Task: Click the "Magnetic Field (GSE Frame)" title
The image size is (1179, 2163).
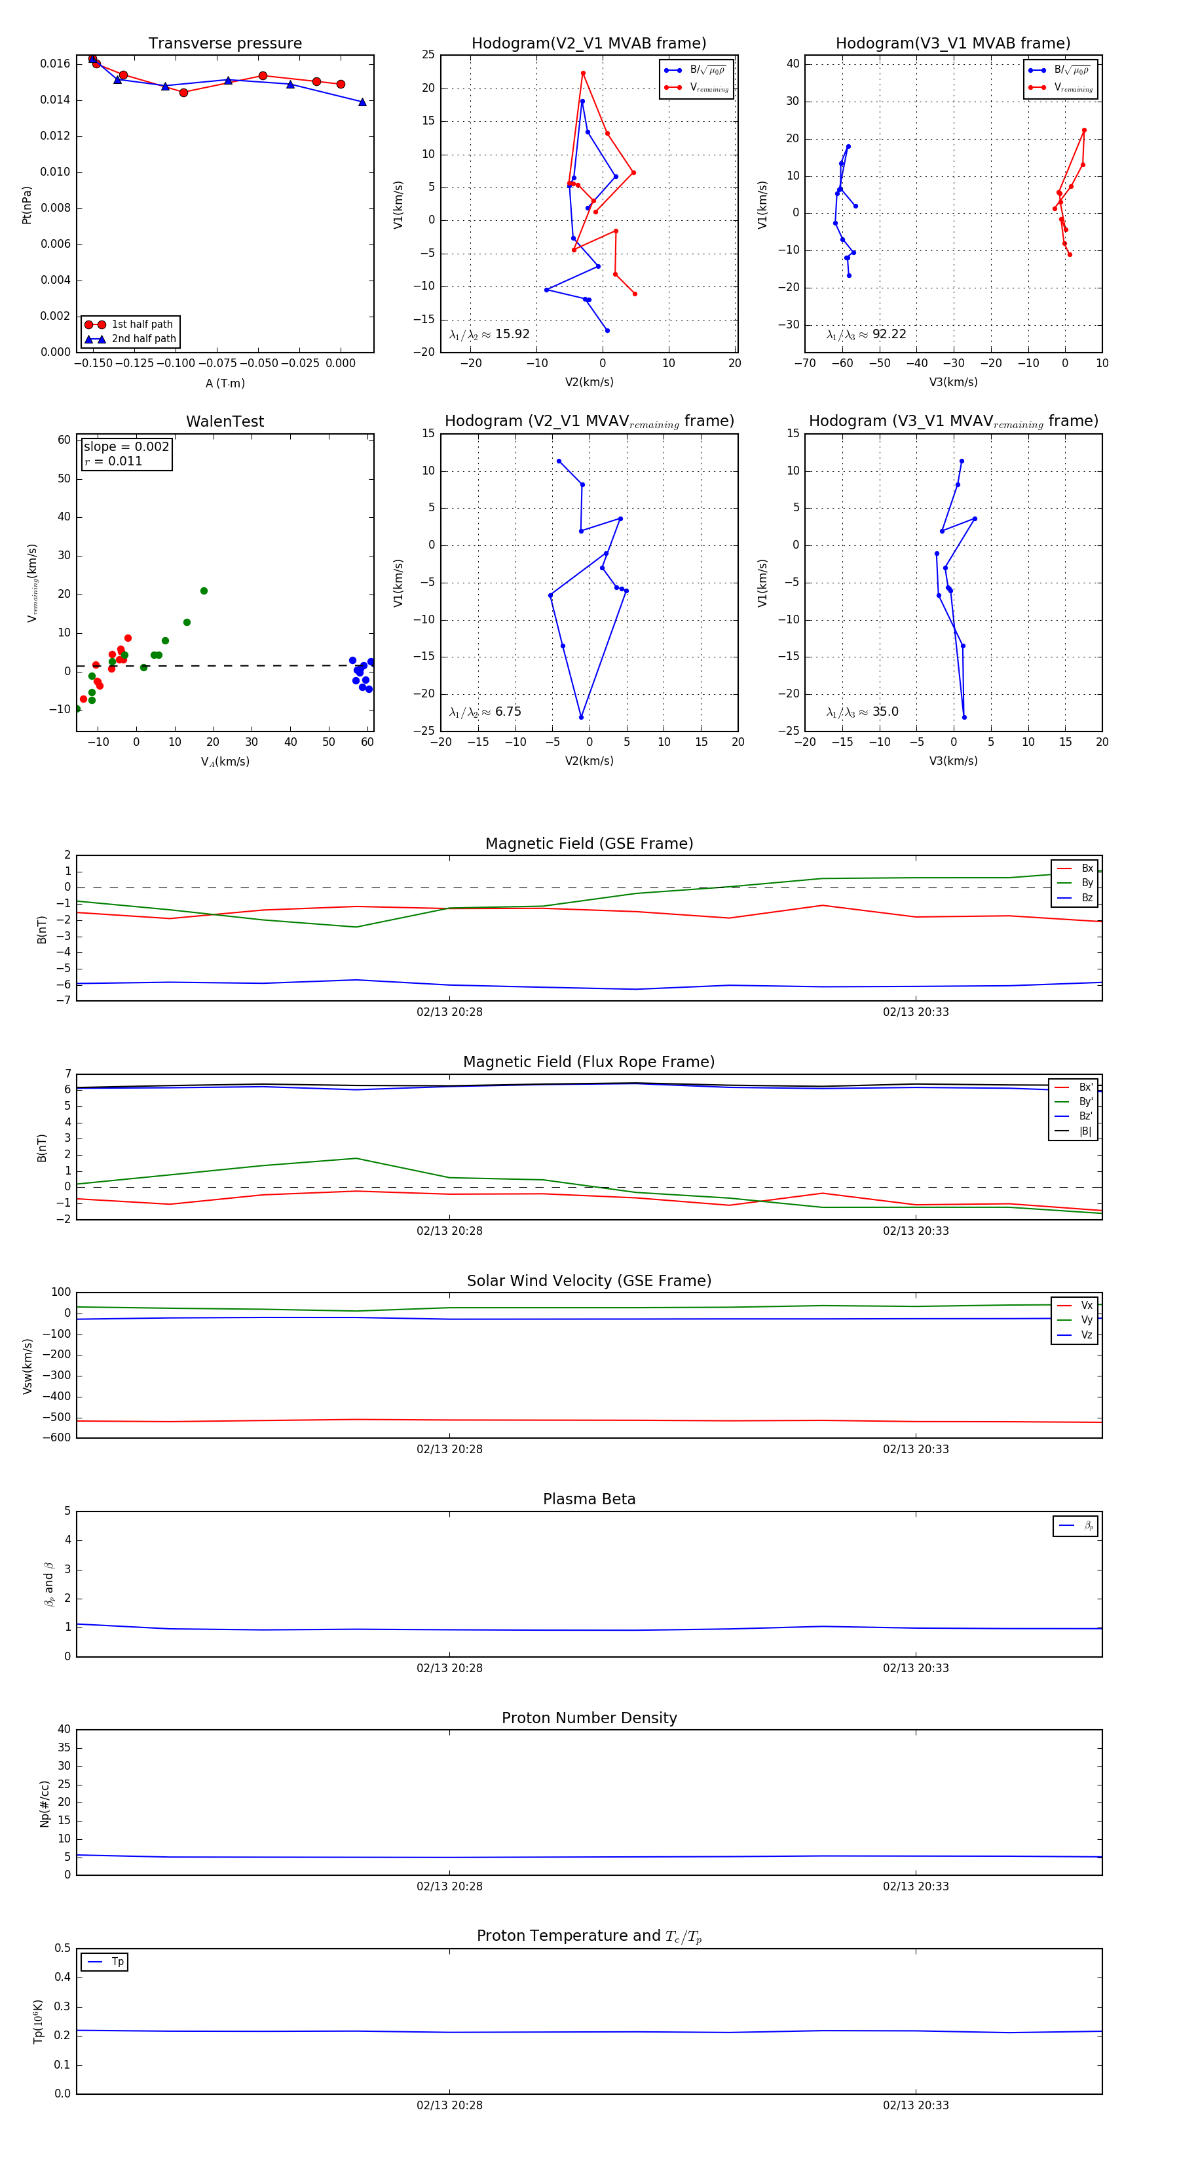Action: coord(589,844)
